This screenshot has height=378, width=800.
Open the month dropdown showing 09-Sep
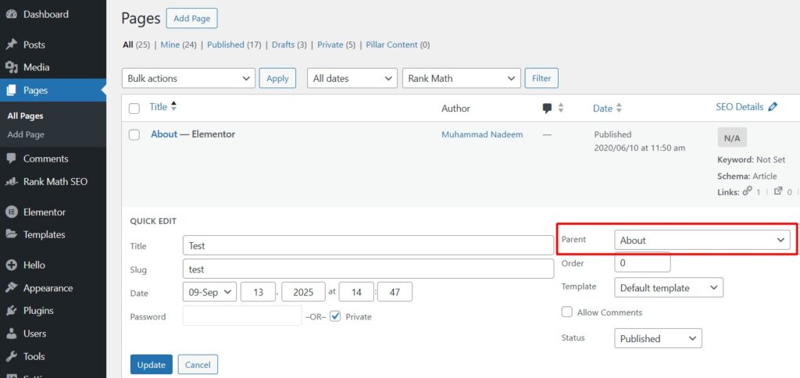209,292
